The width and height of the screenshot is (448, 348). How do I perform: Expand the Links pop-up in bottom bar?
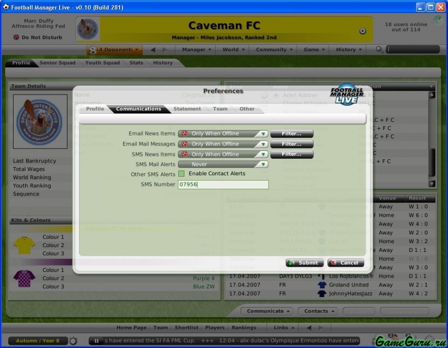click(x=284, y=328)
